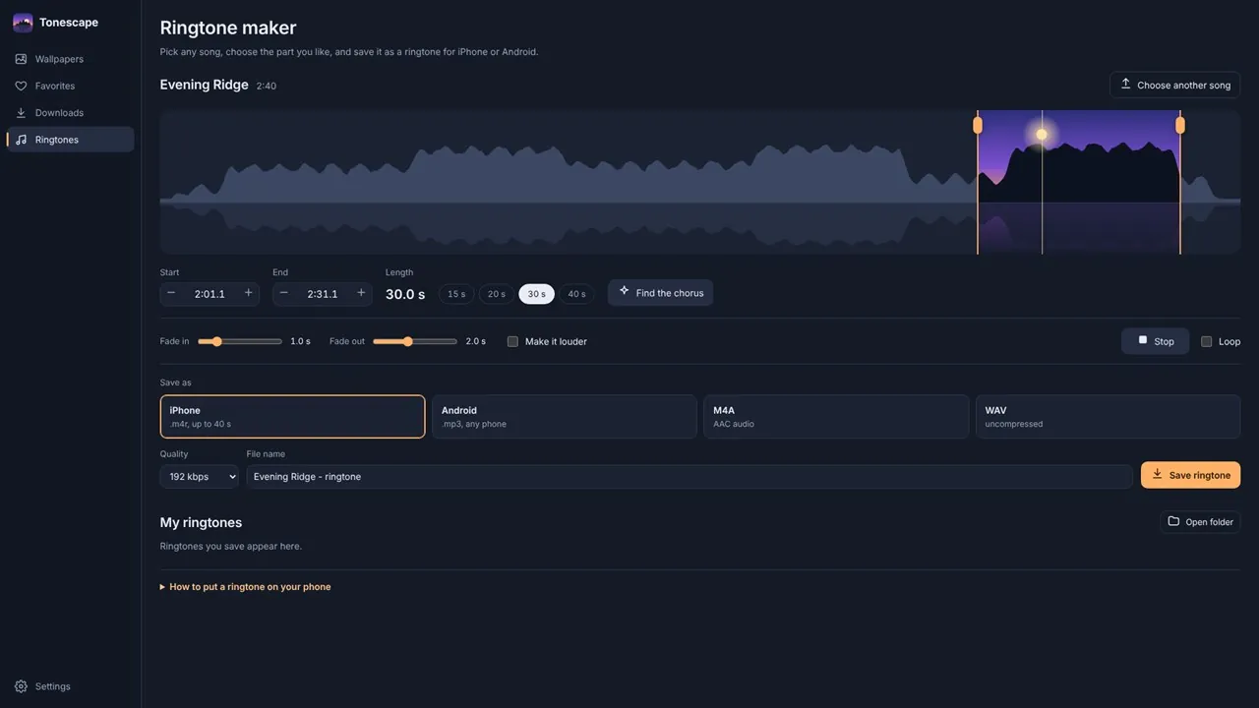Click Find the chorus button

[x=660, y=293]
